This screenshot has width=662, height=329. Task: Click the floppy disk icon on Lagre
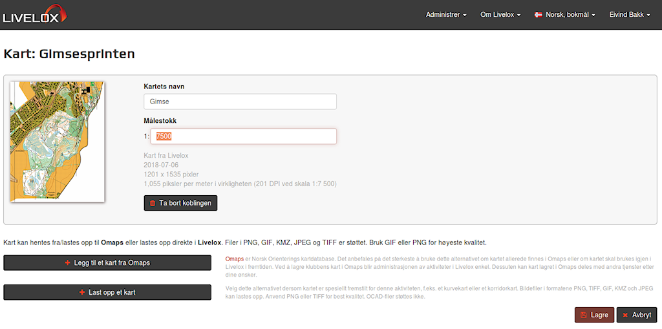[584, 315]
